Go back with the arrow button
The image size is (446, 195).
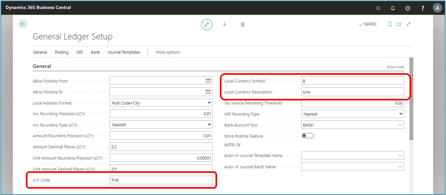coord(23,24)
